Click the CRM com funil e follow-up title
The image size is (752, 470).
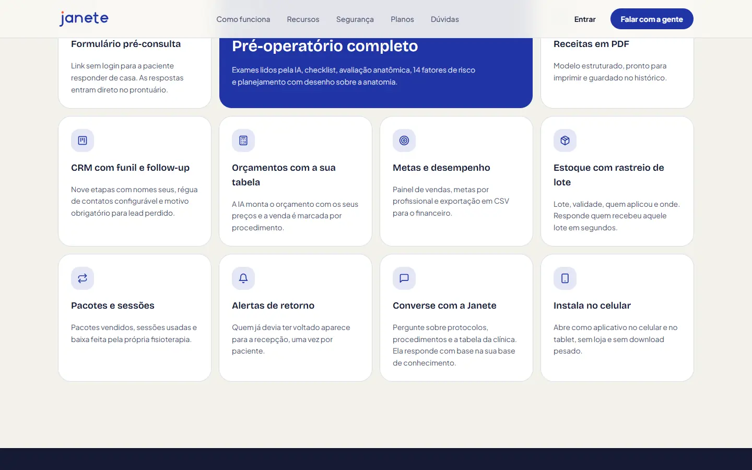130,168
